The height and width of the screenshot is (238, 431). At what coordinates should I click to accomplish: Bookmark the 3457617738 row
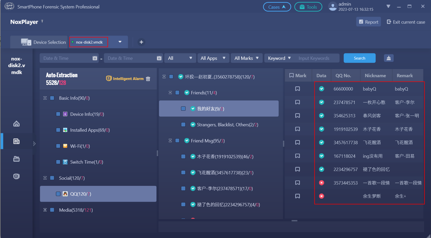298,142
